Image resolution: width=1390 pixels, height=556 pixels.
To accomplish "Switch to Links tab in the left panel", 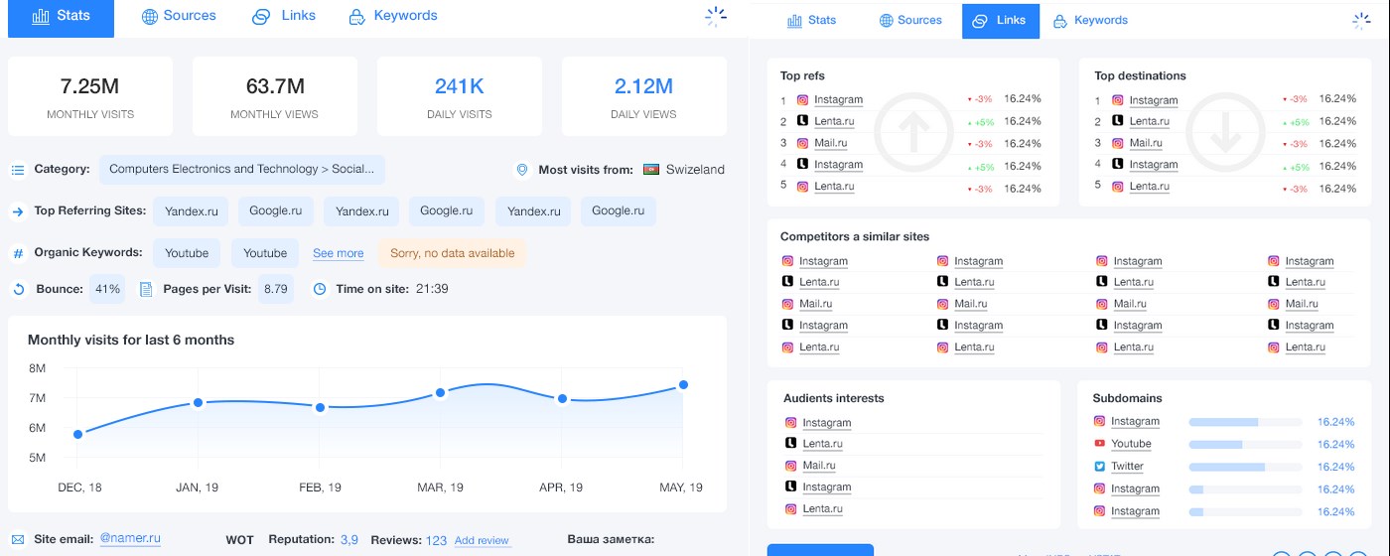I will click(284, 16).
